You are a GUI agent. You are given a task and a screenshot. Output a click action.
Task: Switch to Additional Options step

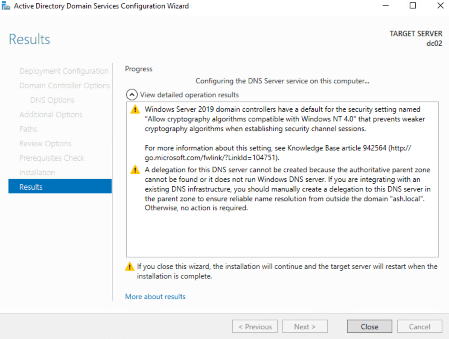click(x=51, y=115)
